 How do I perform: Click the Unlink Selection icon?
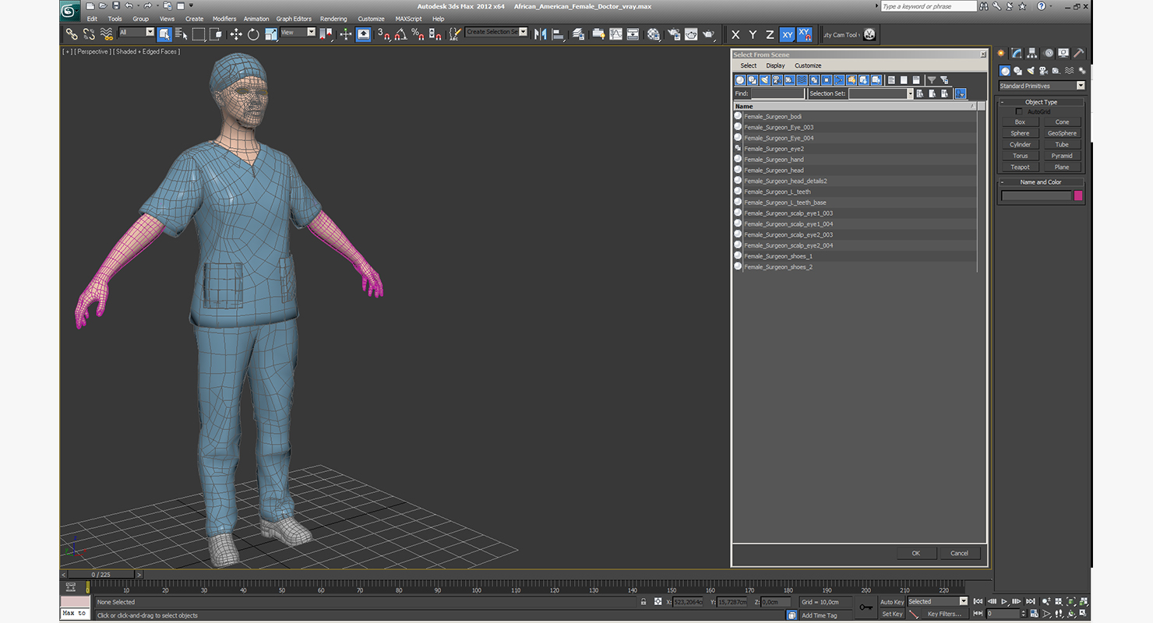click(89, 34)
